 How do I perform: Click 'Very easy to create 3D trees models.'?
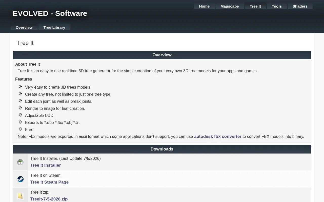click(x=58, y=87)
